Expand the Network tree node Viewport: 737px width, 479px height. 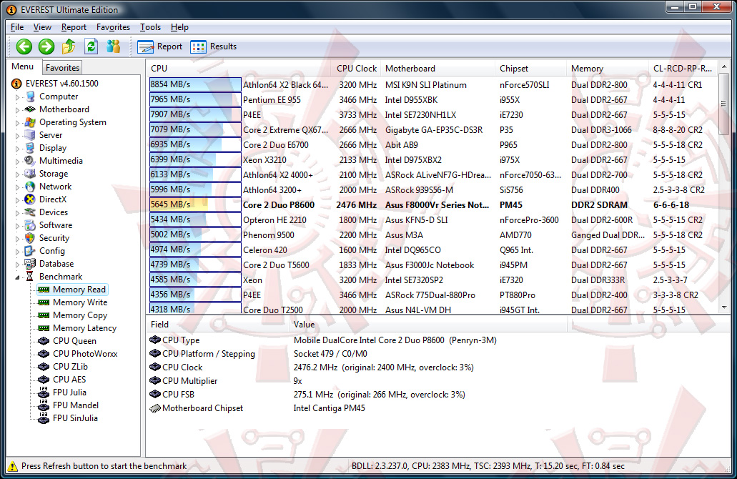click(17, 187)
